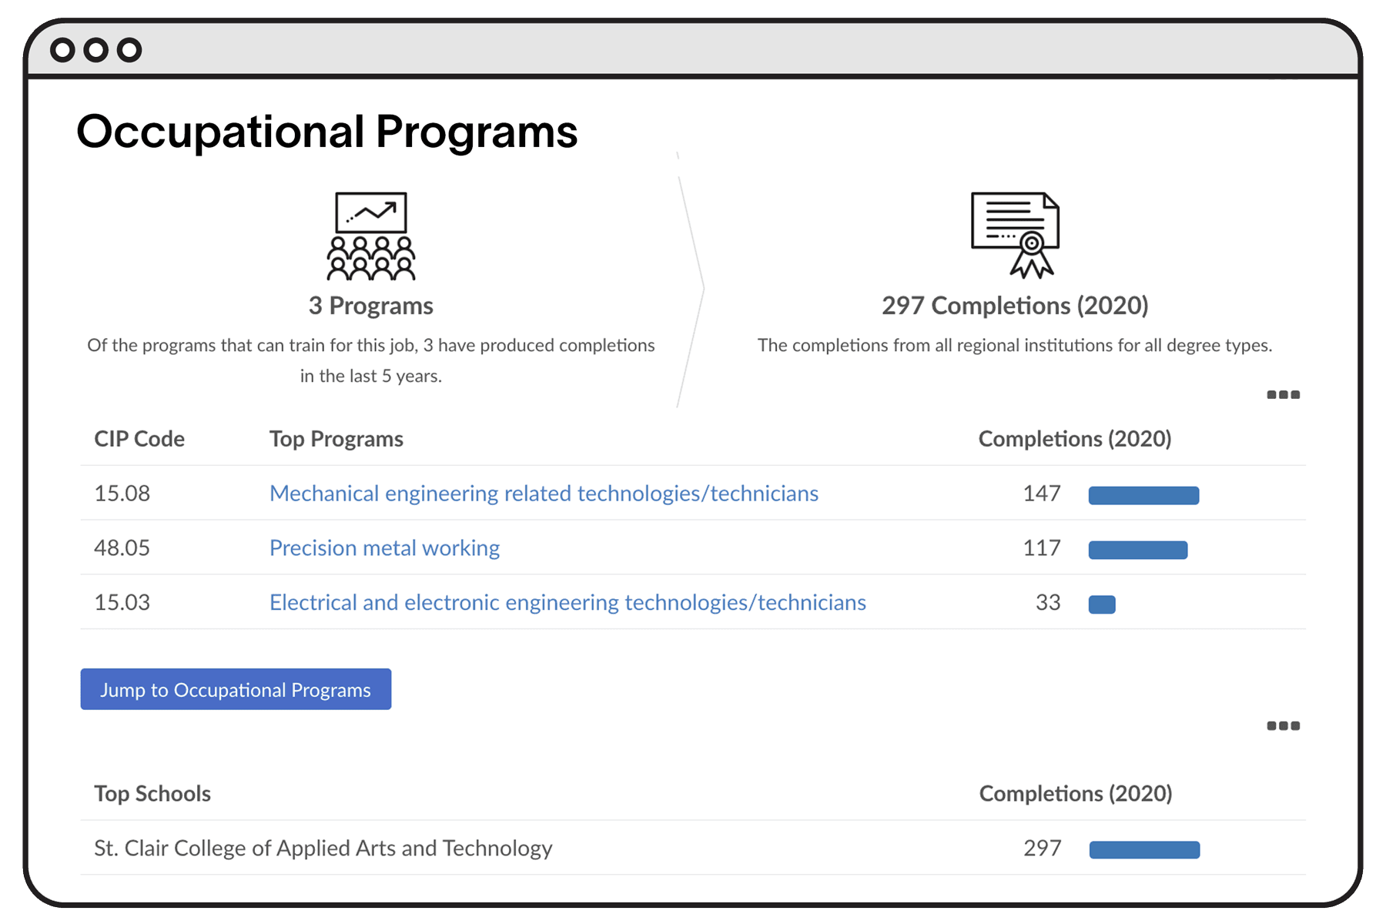Select the Top Programs column header
The height and width of the screenshot is (924, 1386).
coord(336,439)
